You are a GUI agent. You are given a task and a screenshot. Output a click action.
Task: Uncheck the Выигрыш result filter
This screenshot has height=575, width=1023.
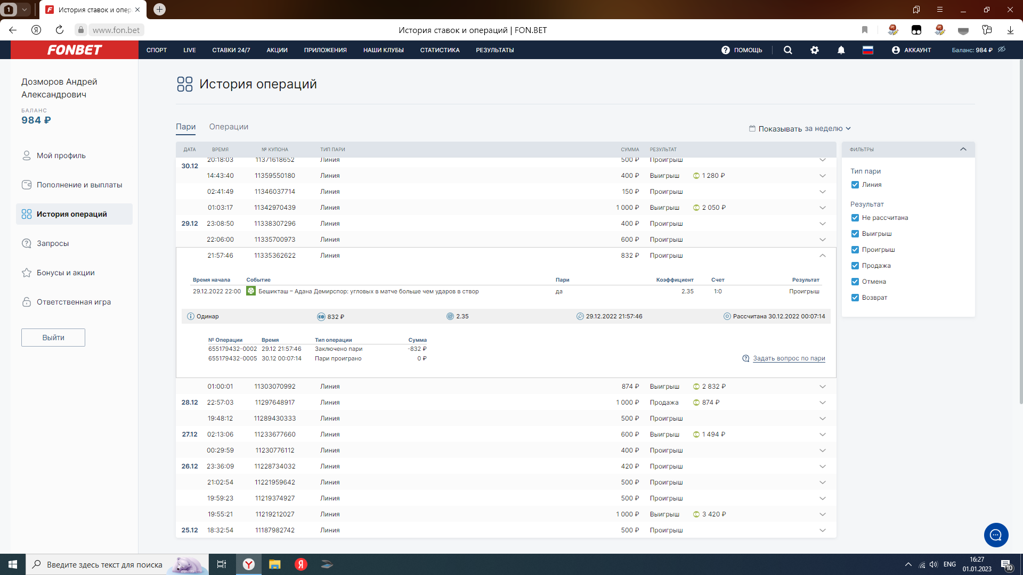855,234
